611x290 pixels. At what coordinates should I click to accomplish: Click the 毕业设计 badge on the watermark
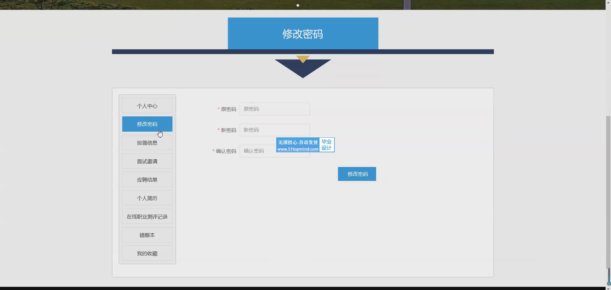(327, 145)
